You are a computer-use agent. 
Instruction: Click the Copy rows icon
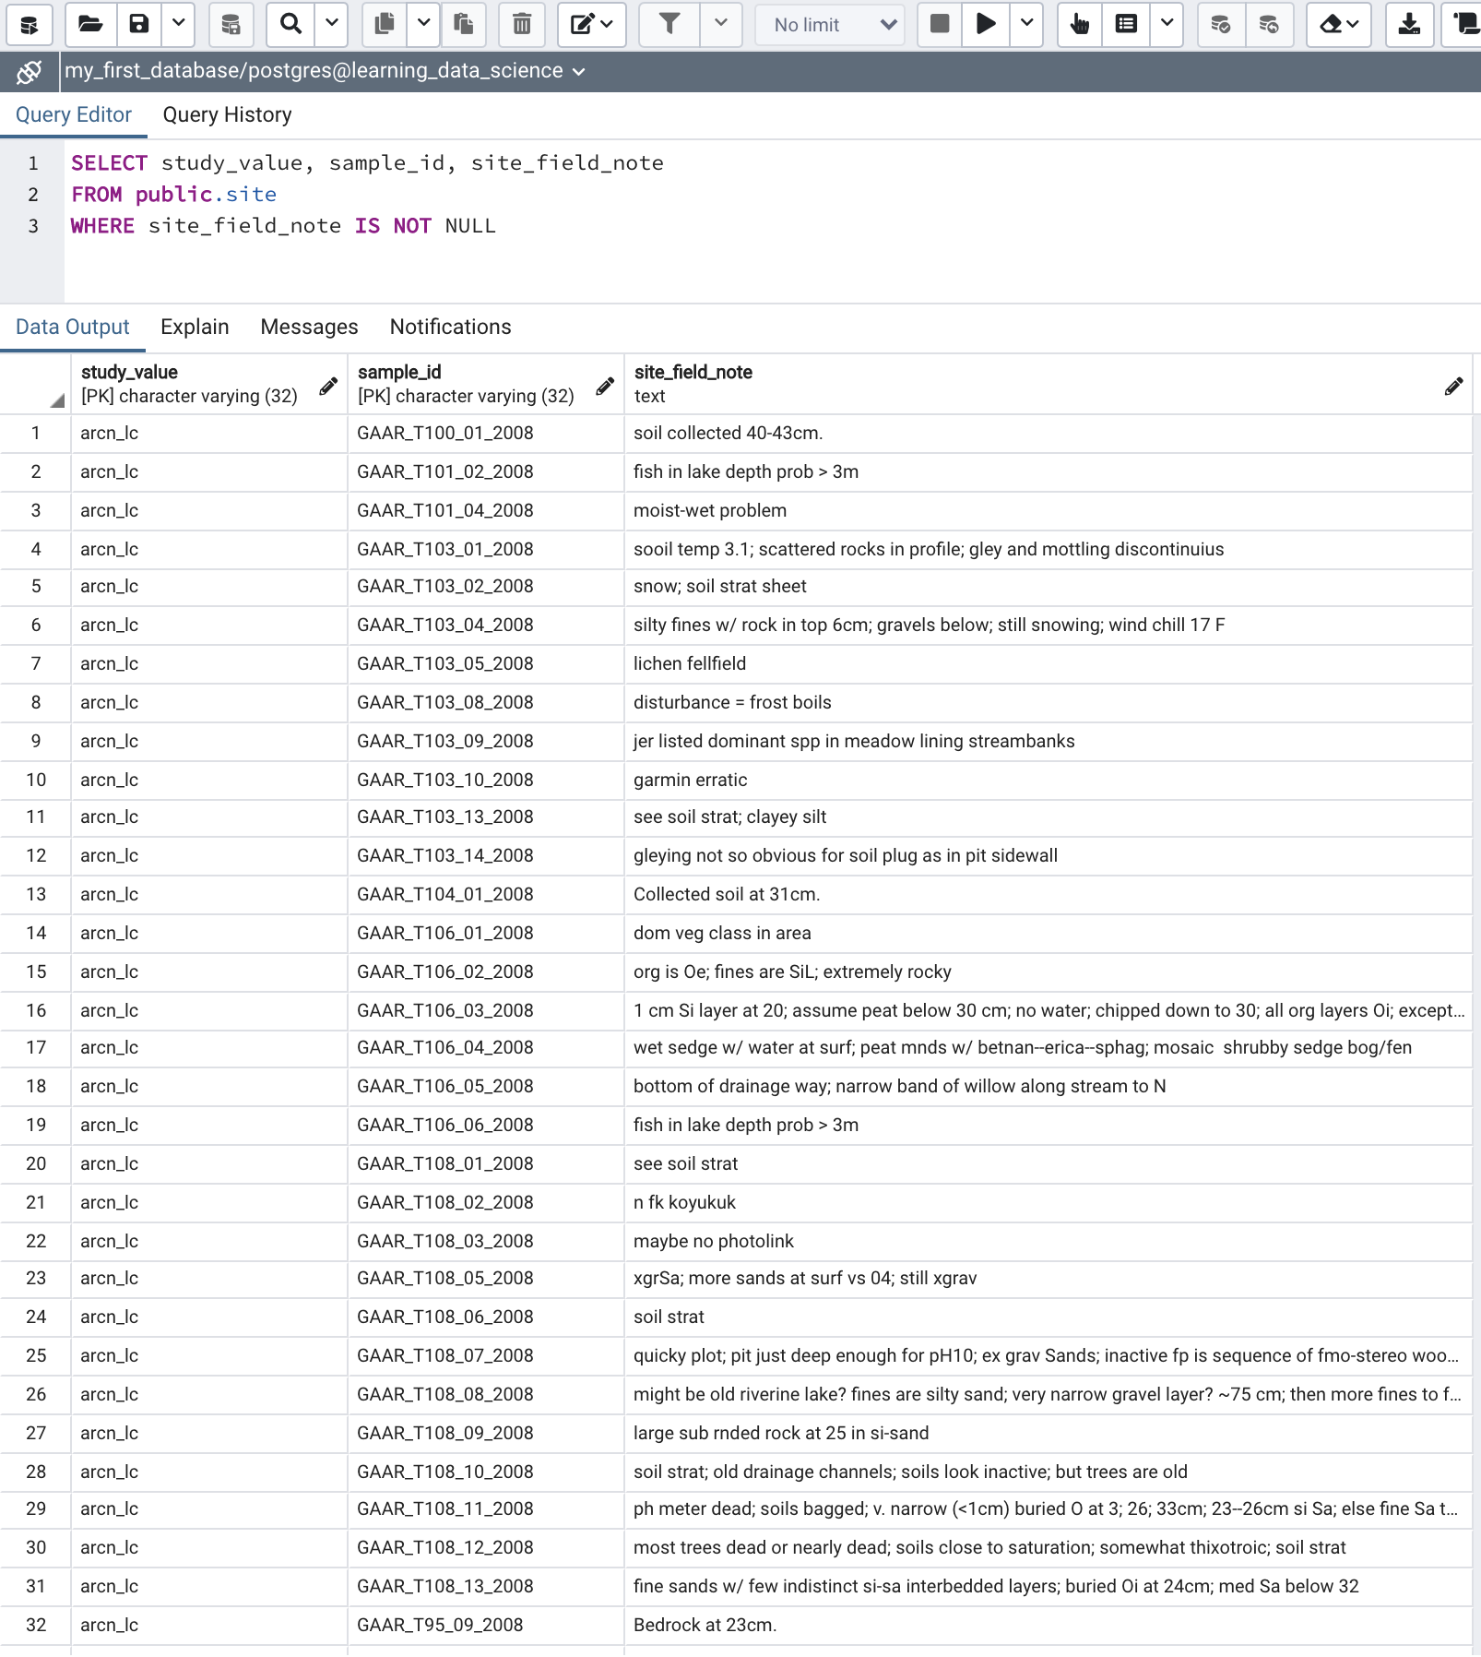coord(385,24)
